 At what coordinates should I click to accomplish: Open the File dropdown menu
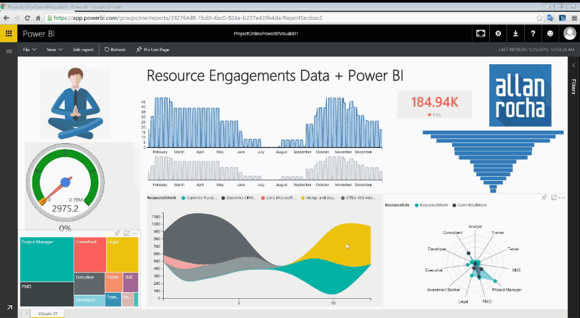29,50
